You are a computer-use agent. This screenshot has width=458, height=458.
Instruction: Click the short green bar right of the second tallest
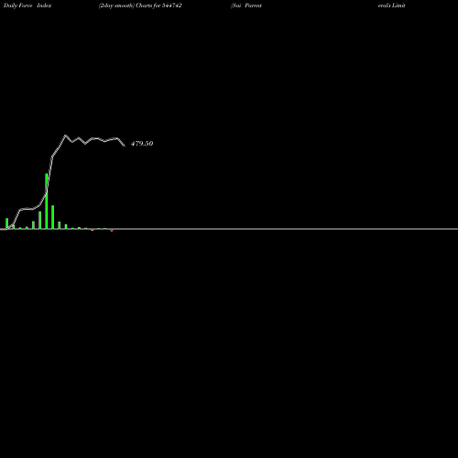60,225
